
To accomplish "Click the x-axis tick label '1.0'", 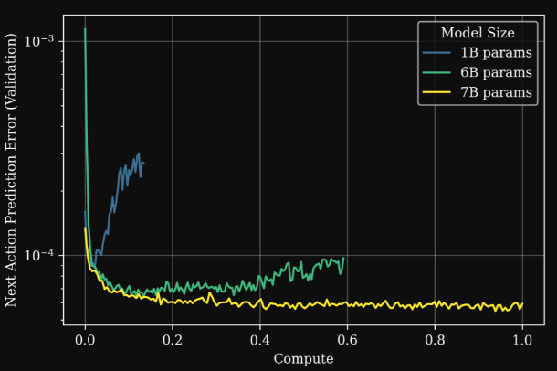I will (x=522, y=340).
